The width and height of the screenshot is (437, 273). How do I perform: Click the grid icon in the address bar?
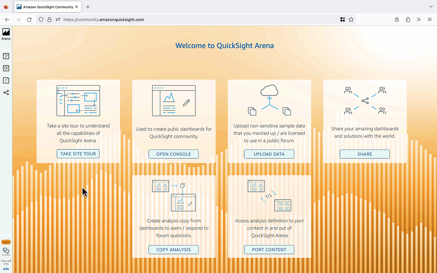[x=343, y=19]
